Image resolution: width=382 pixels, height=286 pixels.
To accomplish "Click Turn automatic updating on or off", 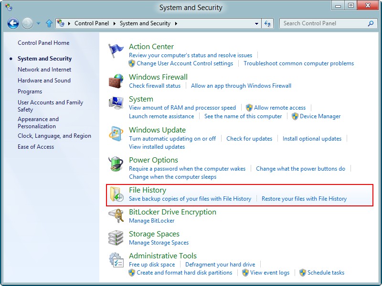I will pos(172,139).
